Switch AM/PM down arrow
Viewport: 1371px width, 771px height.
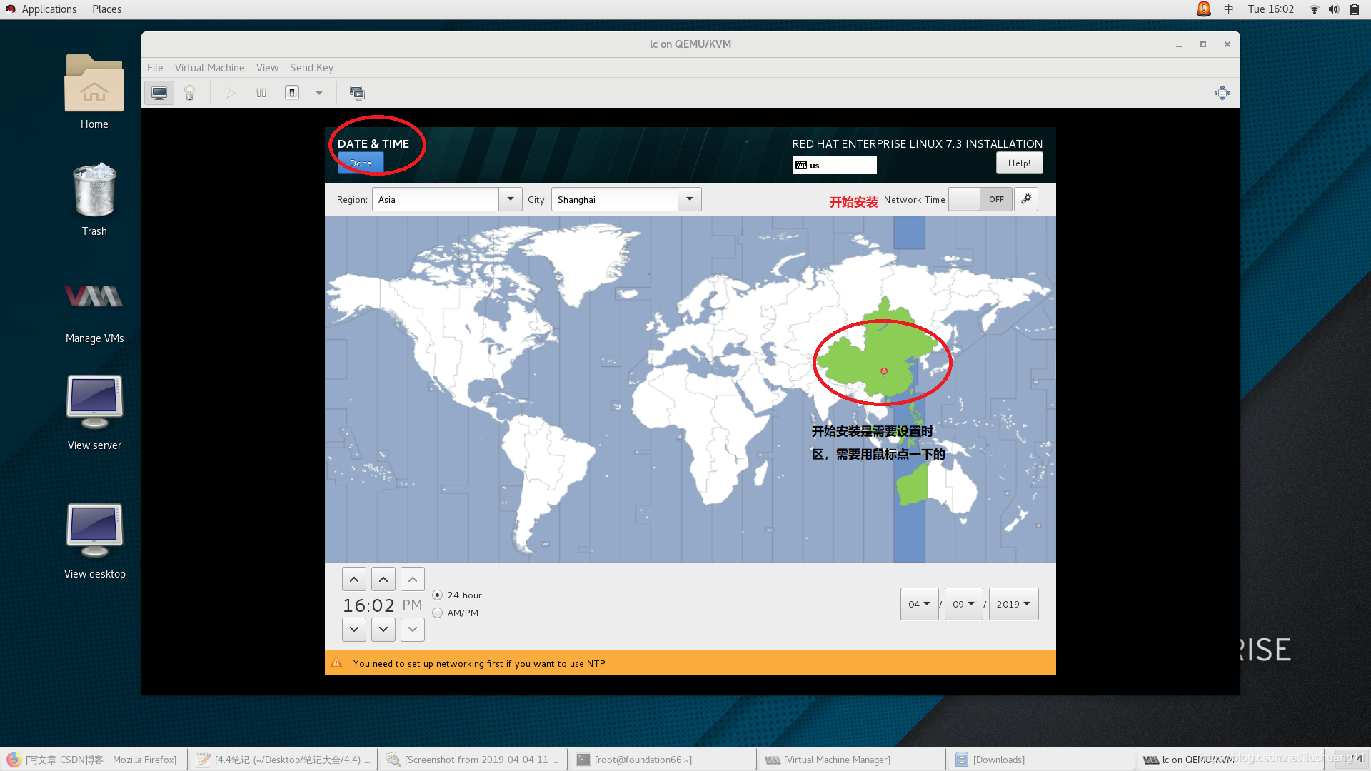tap(413, 630)
